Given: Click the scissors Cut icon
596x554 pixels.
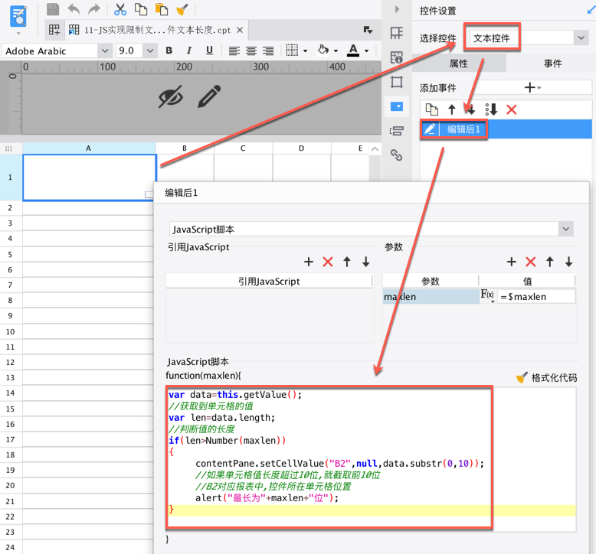Looking at the screenshot, I should 120,9.
